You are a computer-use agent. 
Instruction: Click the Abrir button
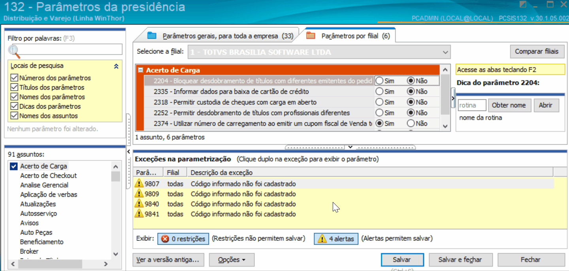pyautogui.click(x=546, y=105)
